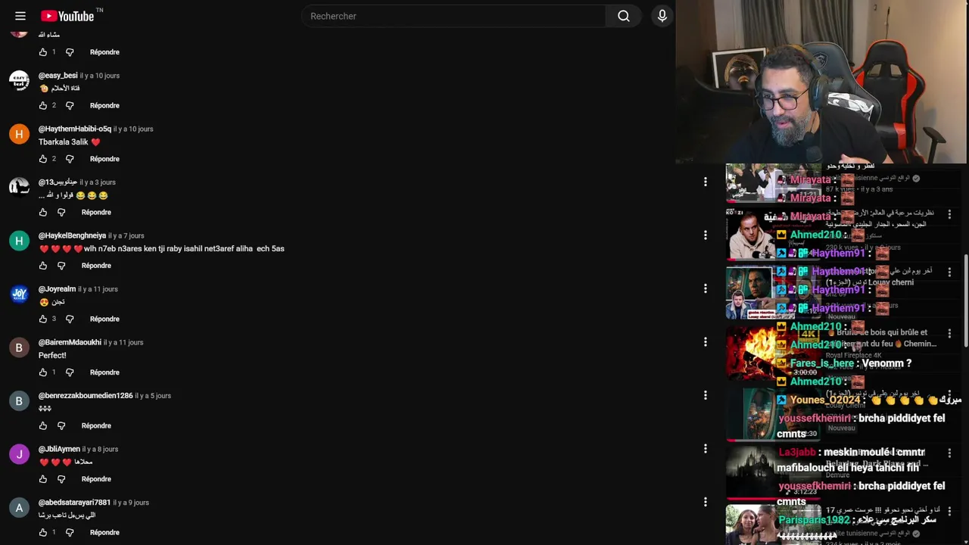Viewport: 969px width, 545px height.
Task: Open @JbliAymen channel link
Action: 59,449
